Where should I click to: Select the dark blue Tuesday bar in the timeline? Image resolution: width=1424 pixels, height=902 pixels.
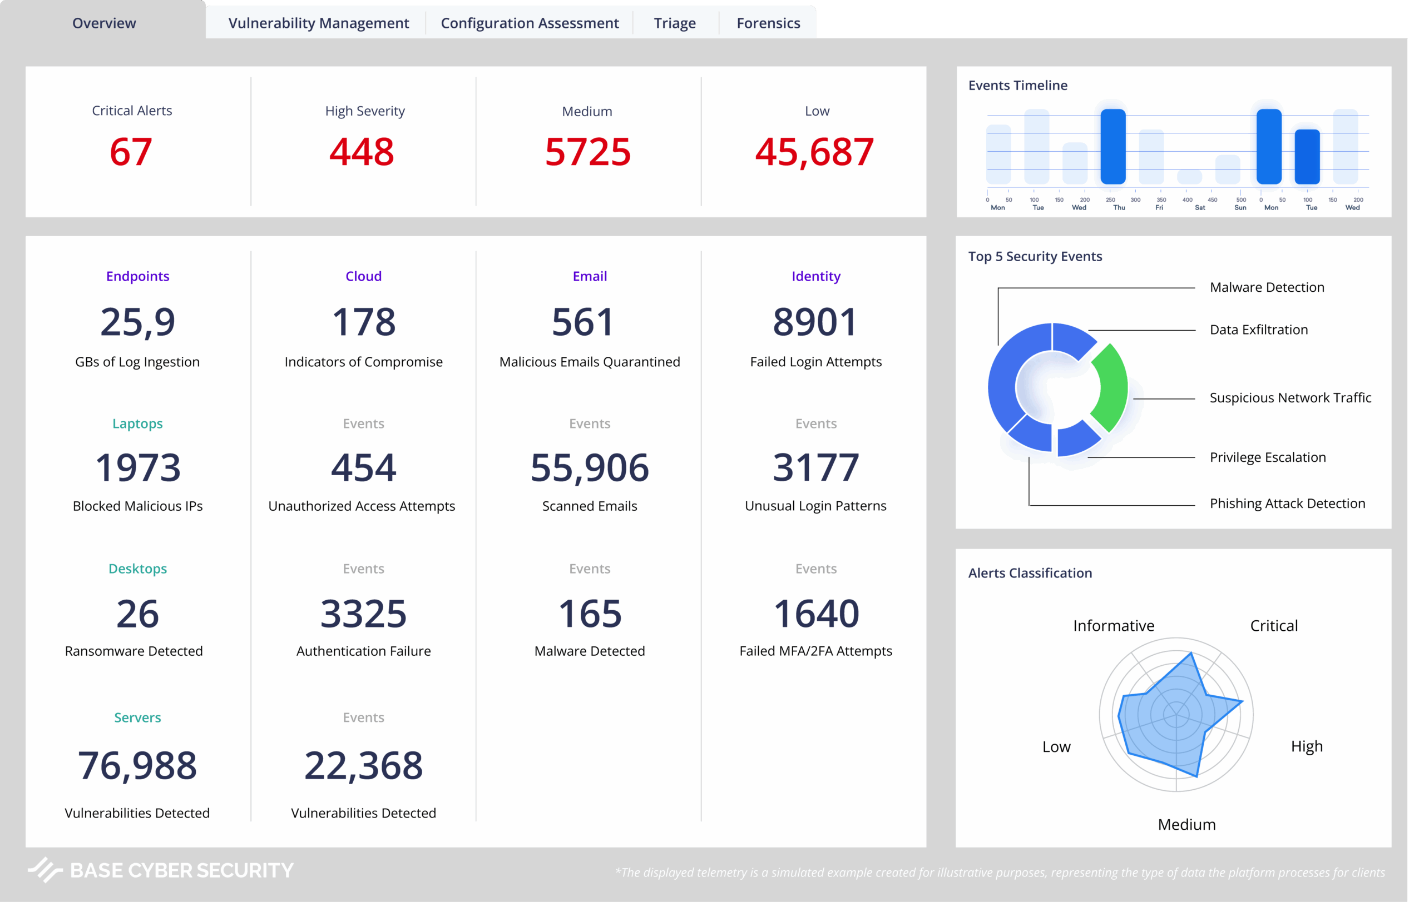pyautogui.click(x=1307, y=157)
